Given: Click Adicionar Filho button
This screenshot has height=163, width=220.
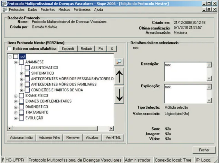Looking at the screenshot, I should pos(49,137).
